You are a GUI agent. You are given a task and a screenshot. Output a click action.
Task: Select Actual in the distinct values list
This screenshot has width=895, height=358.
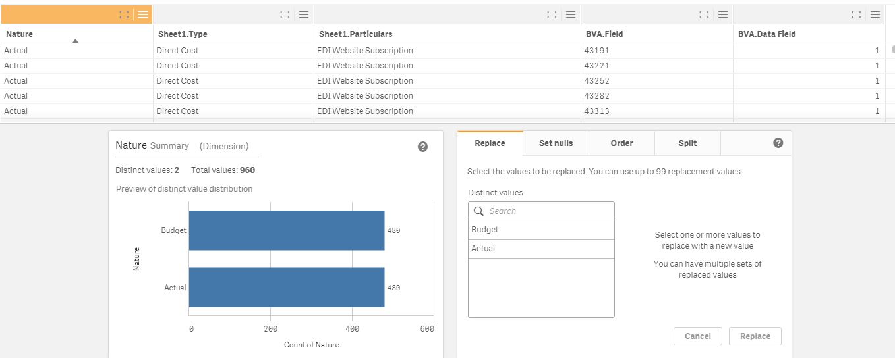pos(483,249)
